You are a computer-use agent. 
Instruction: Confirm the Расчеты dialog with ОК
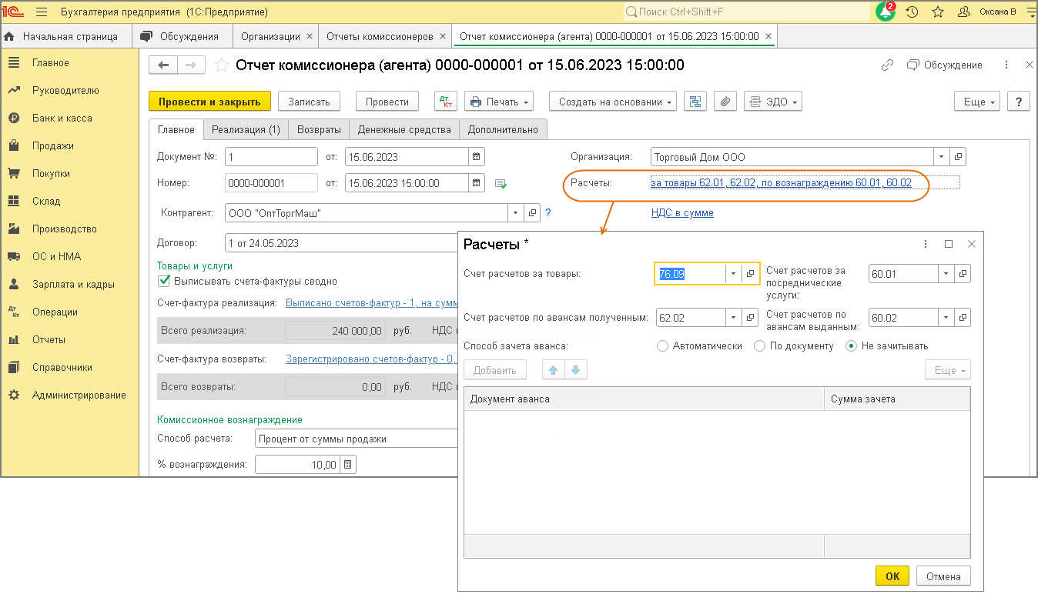[x=892, y=576]
